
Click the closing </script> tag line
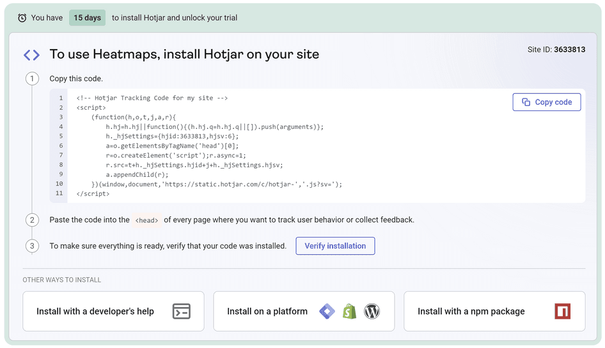point(93,193)
